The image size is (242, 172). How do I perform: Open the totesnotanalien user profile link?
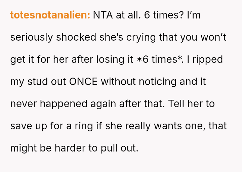(x=50, y=15)
